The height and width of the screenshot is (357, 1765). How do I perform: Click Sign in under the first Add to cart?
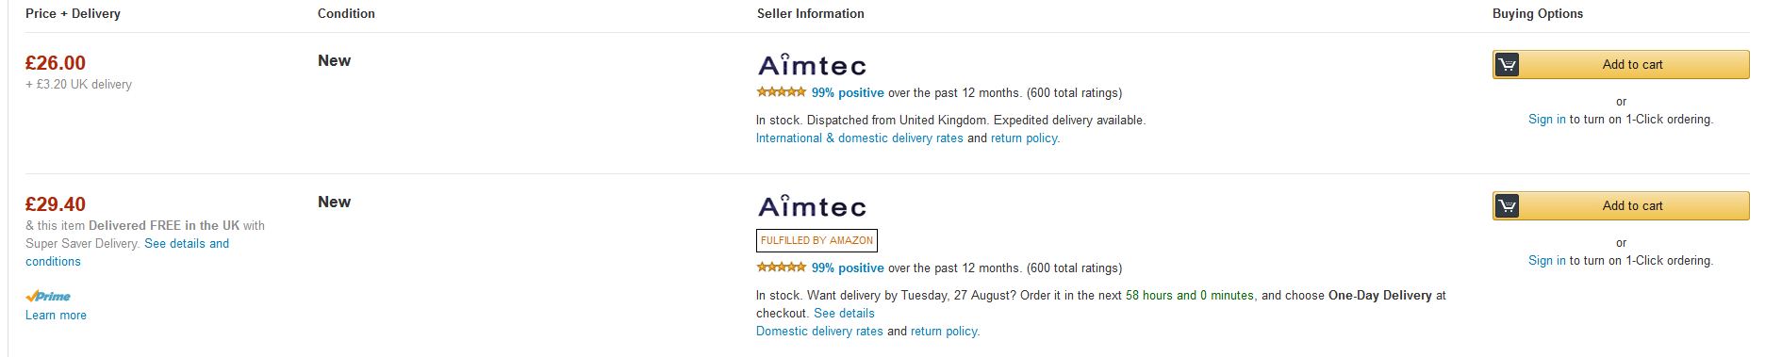point(1546,120)
